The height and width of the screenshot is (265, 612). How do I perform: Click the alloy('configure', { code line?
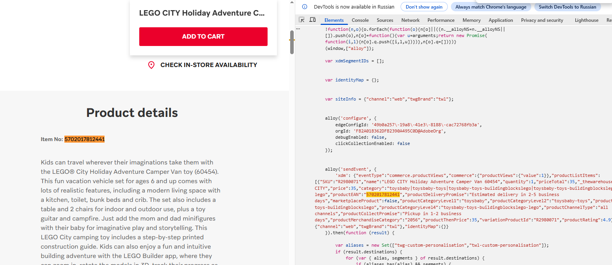coord(351,118)
